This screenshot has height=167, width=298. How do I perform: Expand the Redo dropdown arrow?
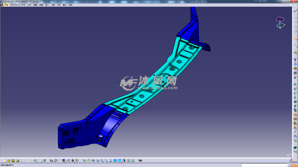coord(41,162)
